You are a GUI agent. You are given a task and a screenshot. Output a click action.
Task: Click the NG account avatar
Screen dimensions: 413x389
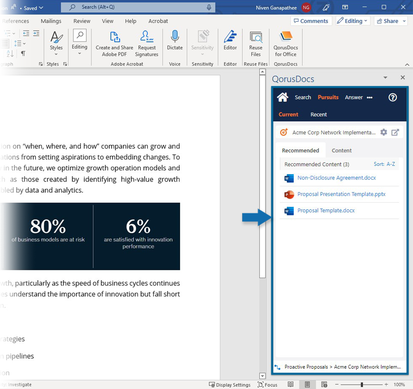coord(306,7)
